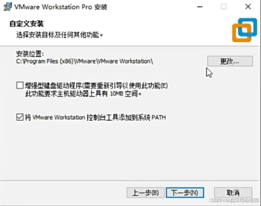The width and height of the screenshot is (261, 206).
Task: Close the VMware Workstation Pro installer
Action: 248,7
